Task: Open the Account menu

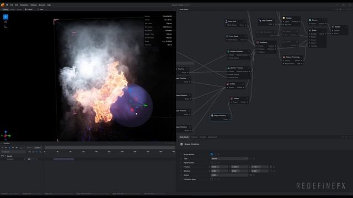Action: 42,5
